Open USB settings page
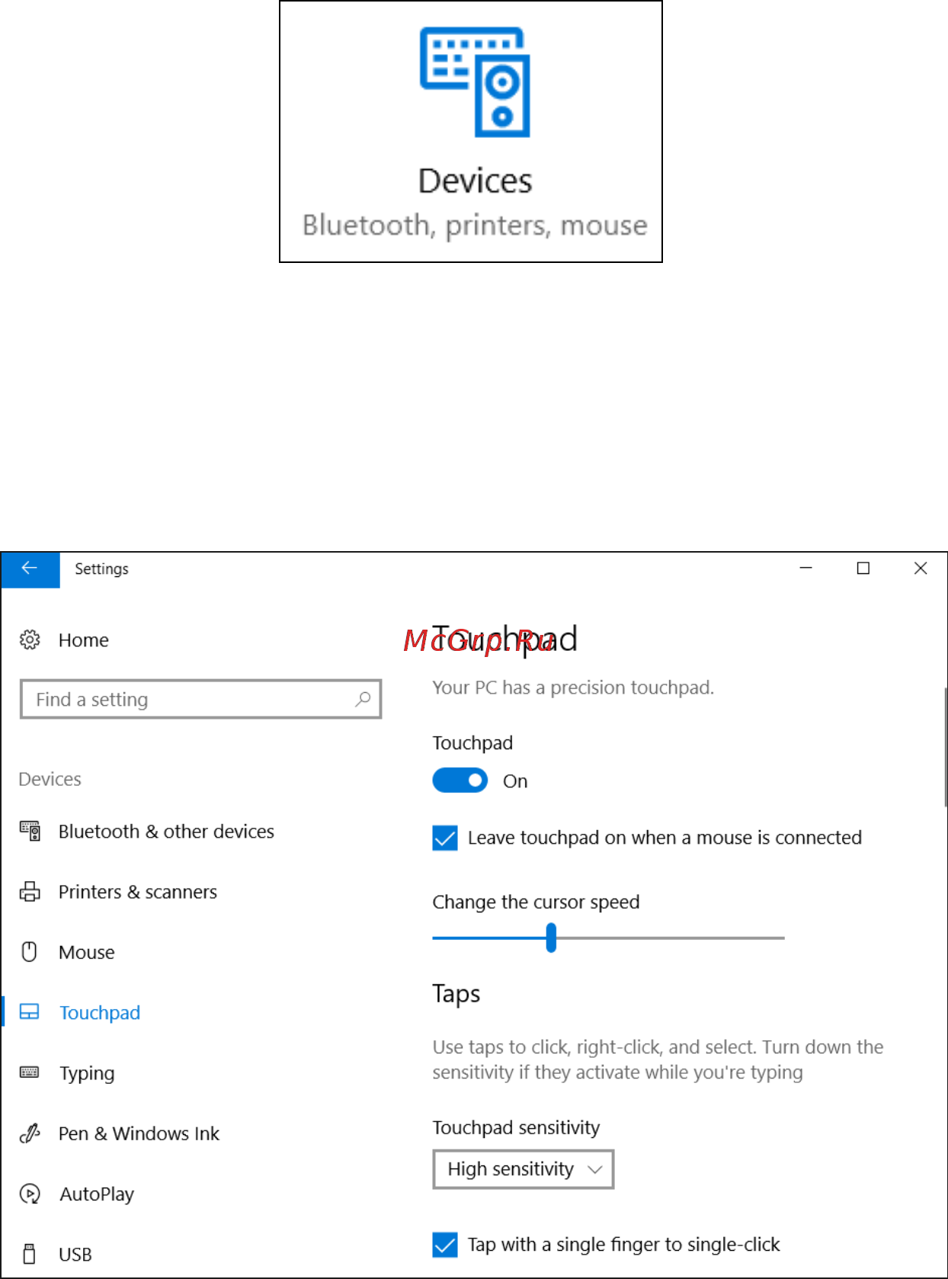 click(x=75, y=1255)
